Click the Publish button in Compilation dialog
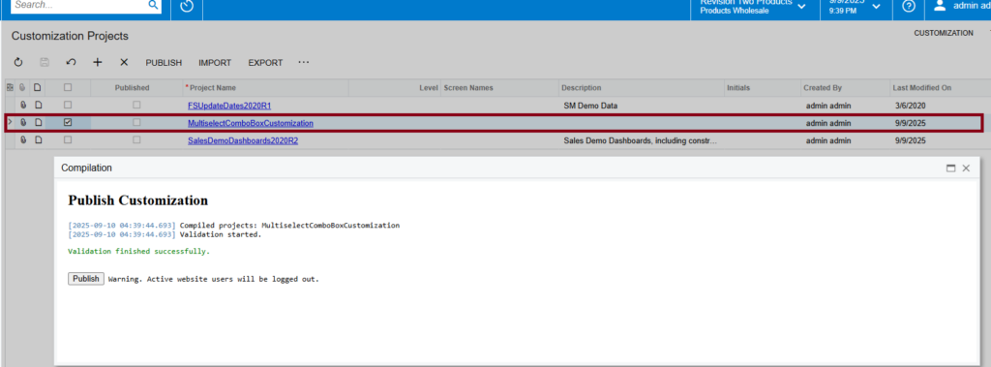The width and height of the screenshot is (991, 367). click(x=86, y=279)
